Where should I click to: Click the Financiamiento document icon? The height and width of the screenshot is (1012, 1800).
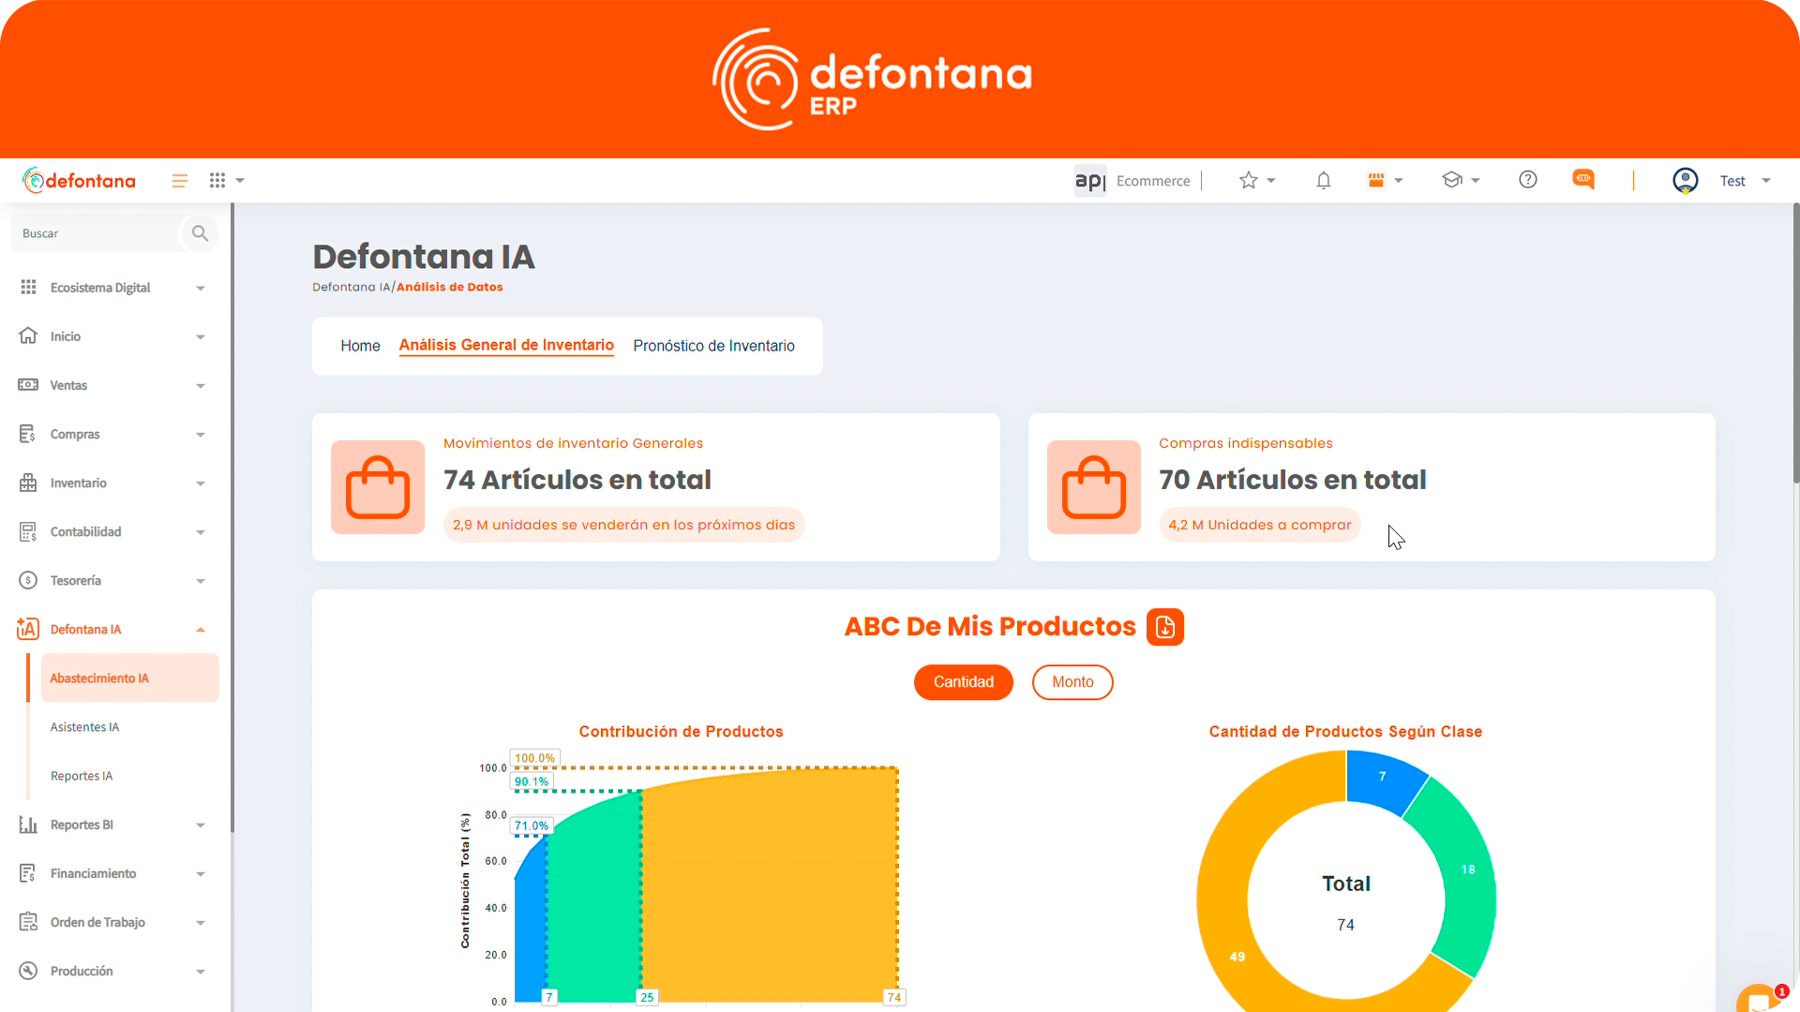pyautogui.click(x=28, y=873)
